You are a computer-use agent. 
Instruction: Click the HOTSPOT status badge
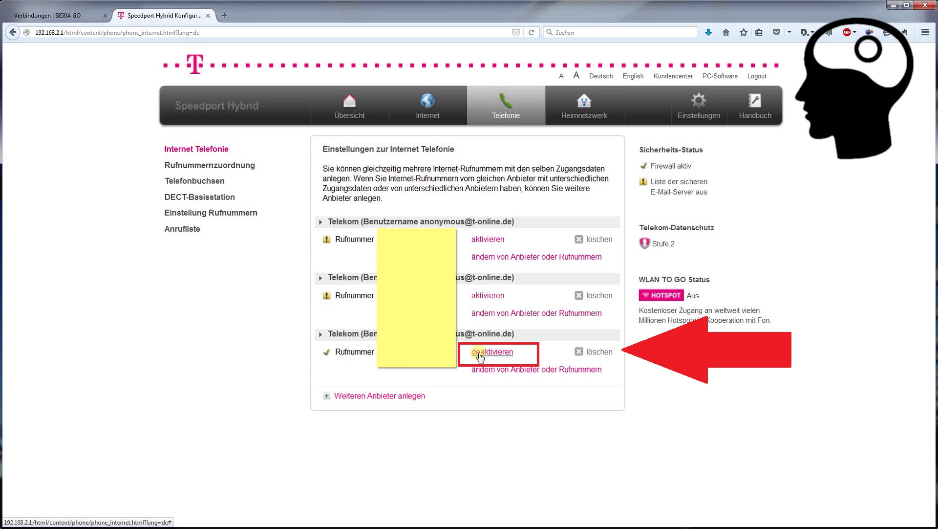coord(661,295)
